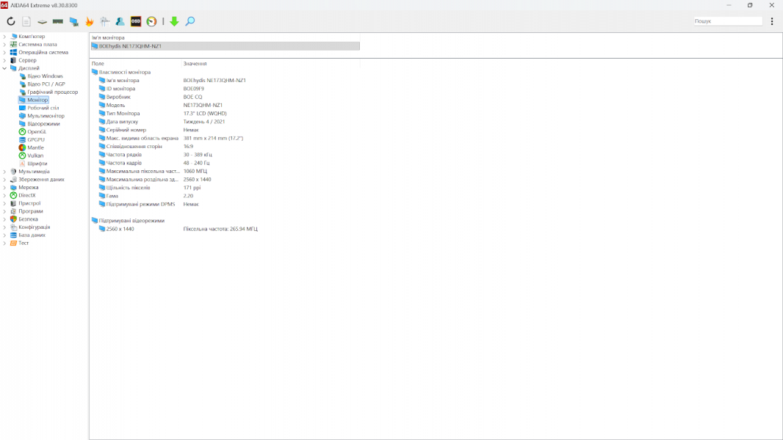Open the preferences list toolbar icon
The height and width of the screenshot is (440, 783).
point(105,21)
